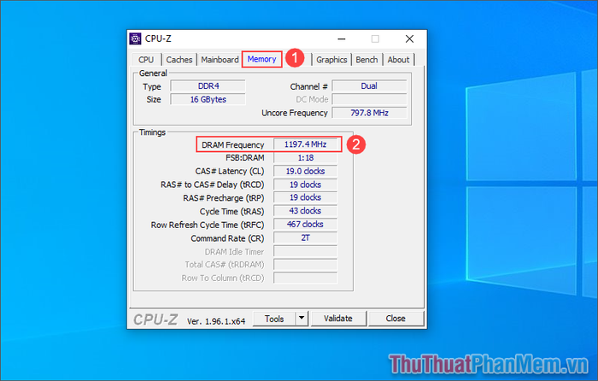Click the Tools button

click(x=274, y=319)
